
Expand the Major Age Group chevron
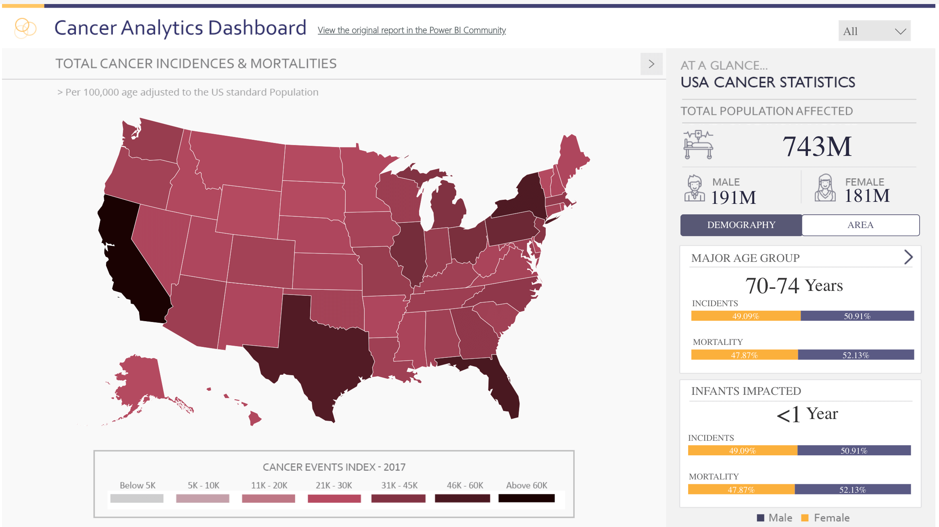coord(908,257)
